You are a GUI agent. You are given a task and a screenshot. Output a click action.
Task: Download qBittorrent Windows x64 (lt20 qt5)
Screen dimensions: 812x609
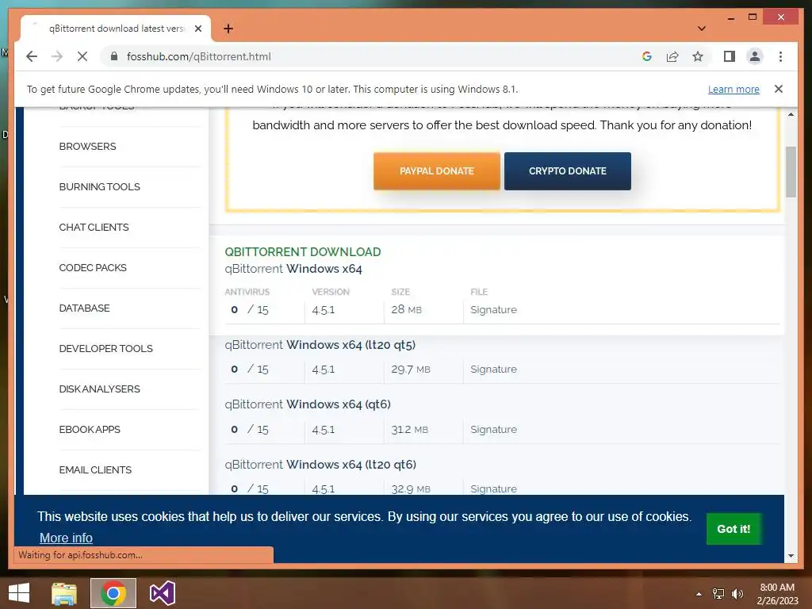pyautogui.click(x=320, y=345)
